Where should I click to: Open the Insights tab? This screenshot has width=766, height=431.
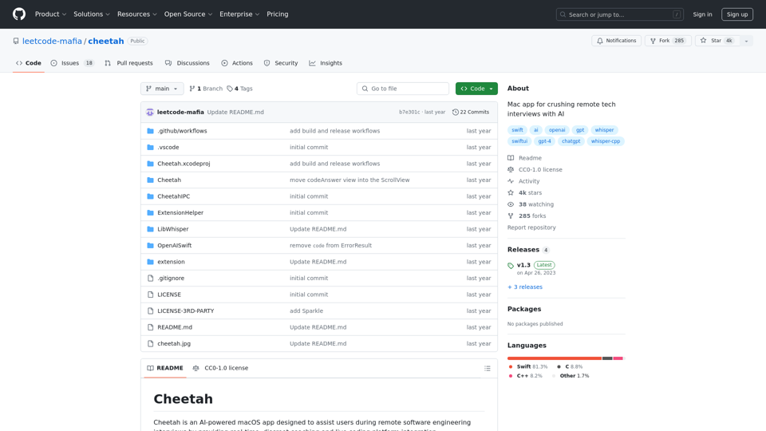point(326,63)
